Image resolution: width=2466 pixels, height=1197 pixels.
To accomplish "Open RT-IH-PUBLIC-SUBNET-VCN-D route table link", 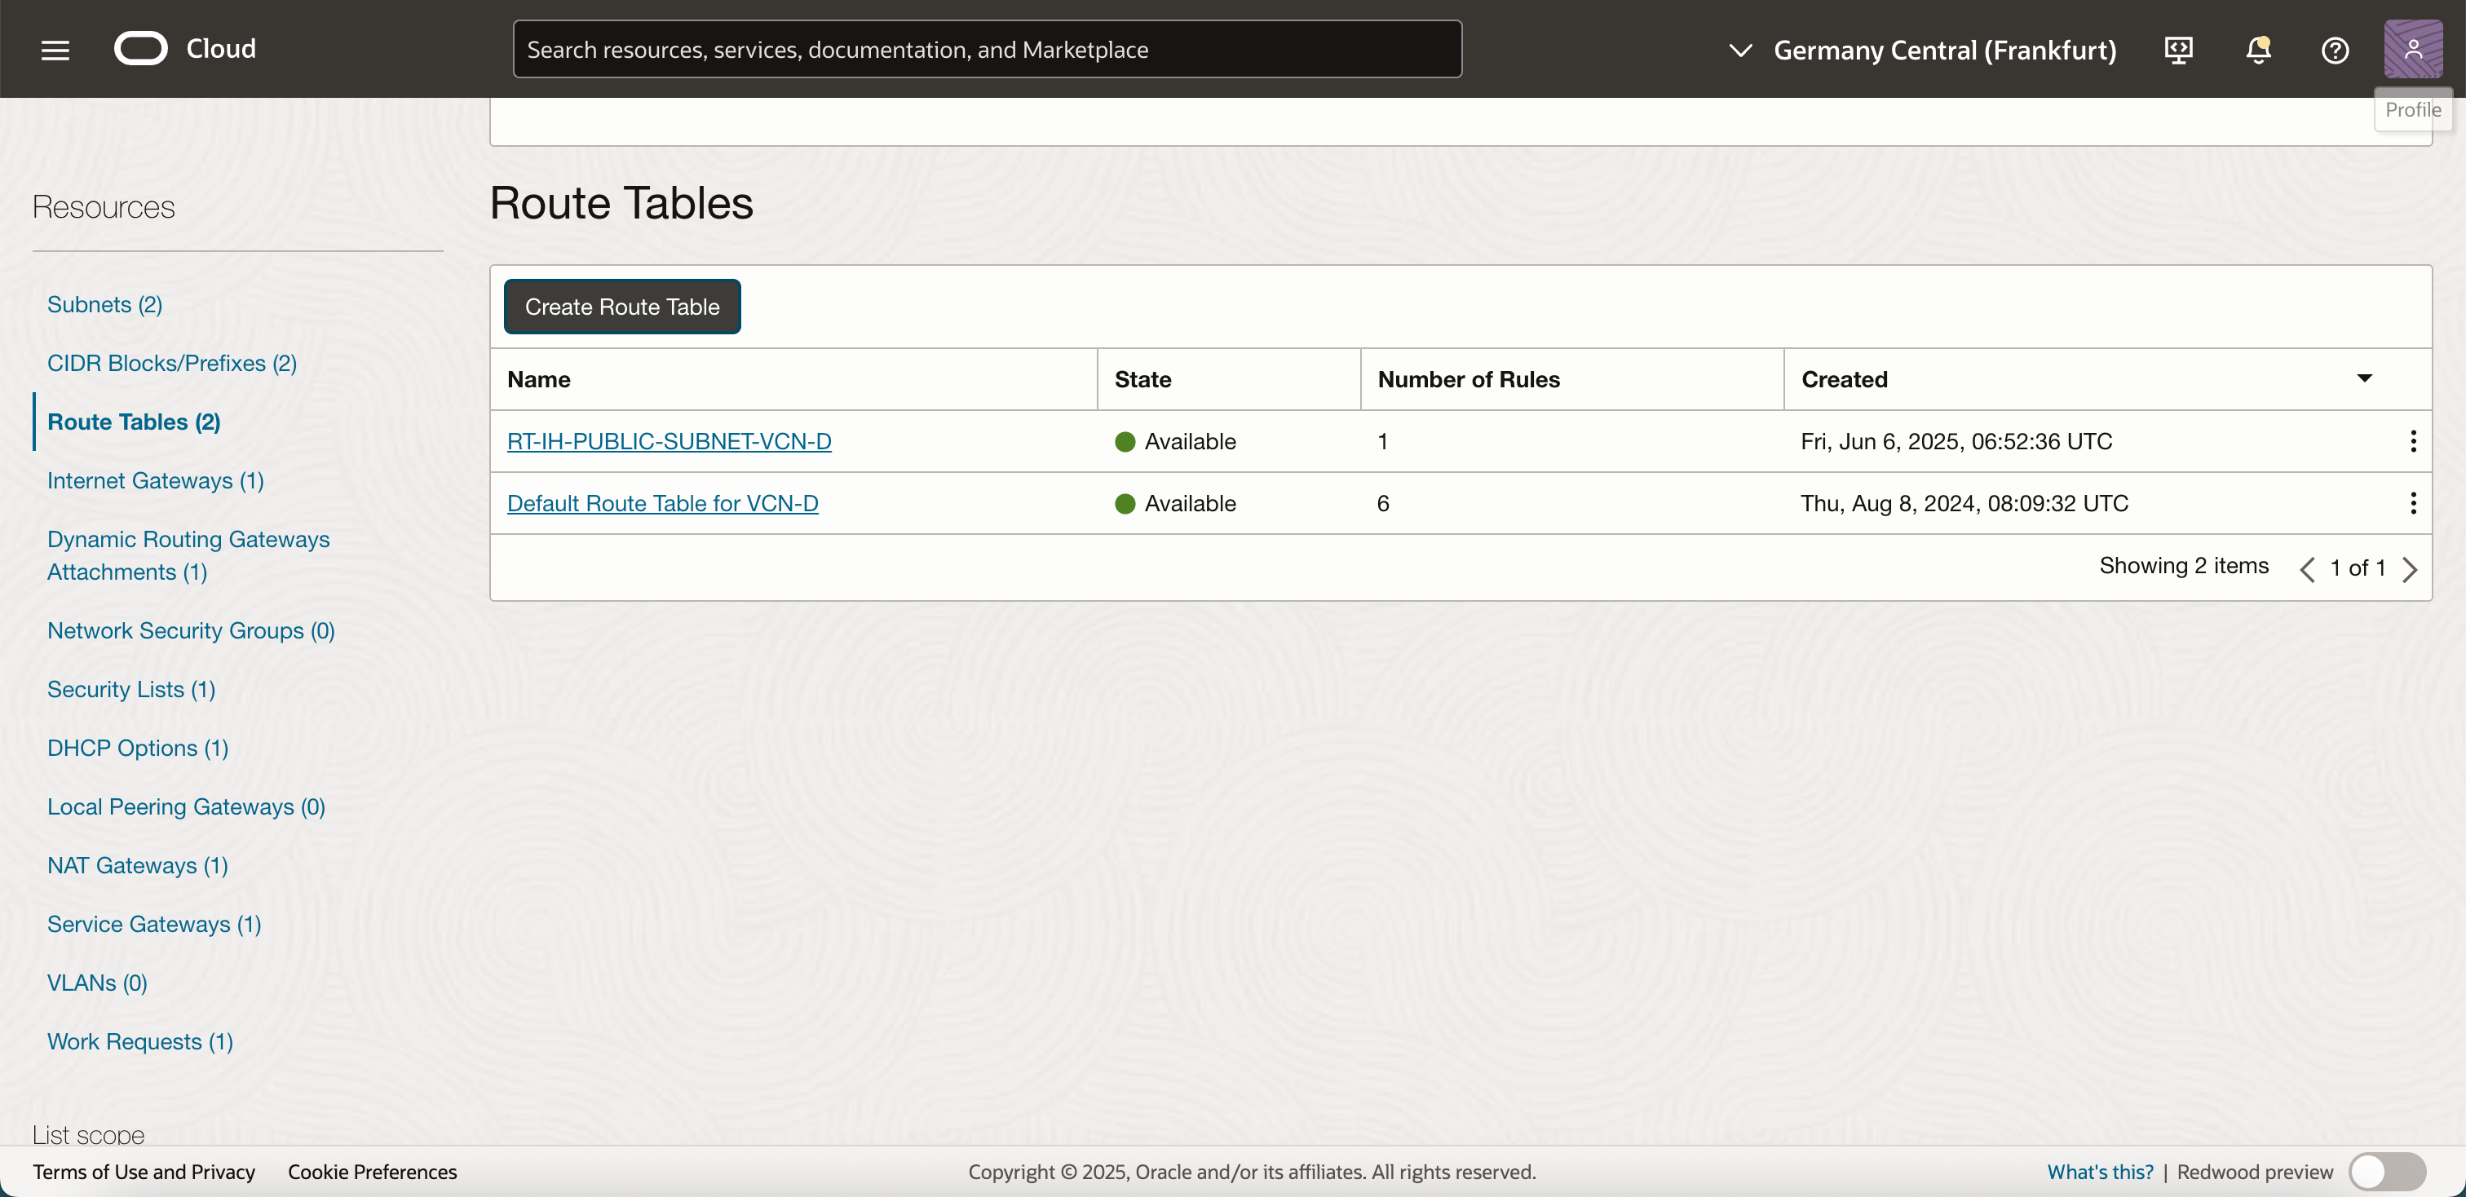I will (x=668, y=441).
